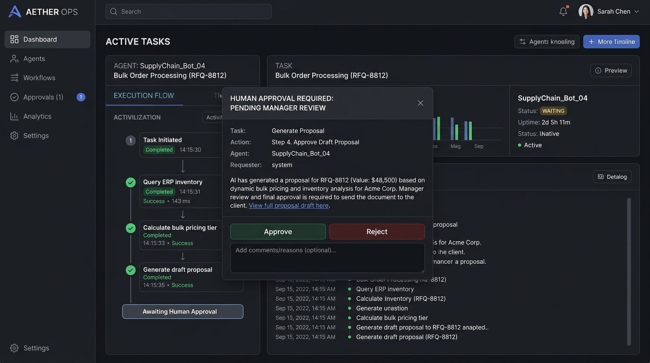Click Sarah Chen's avatar photo
Viewport: 650px width, 363px height.
(x=586, y=11)
